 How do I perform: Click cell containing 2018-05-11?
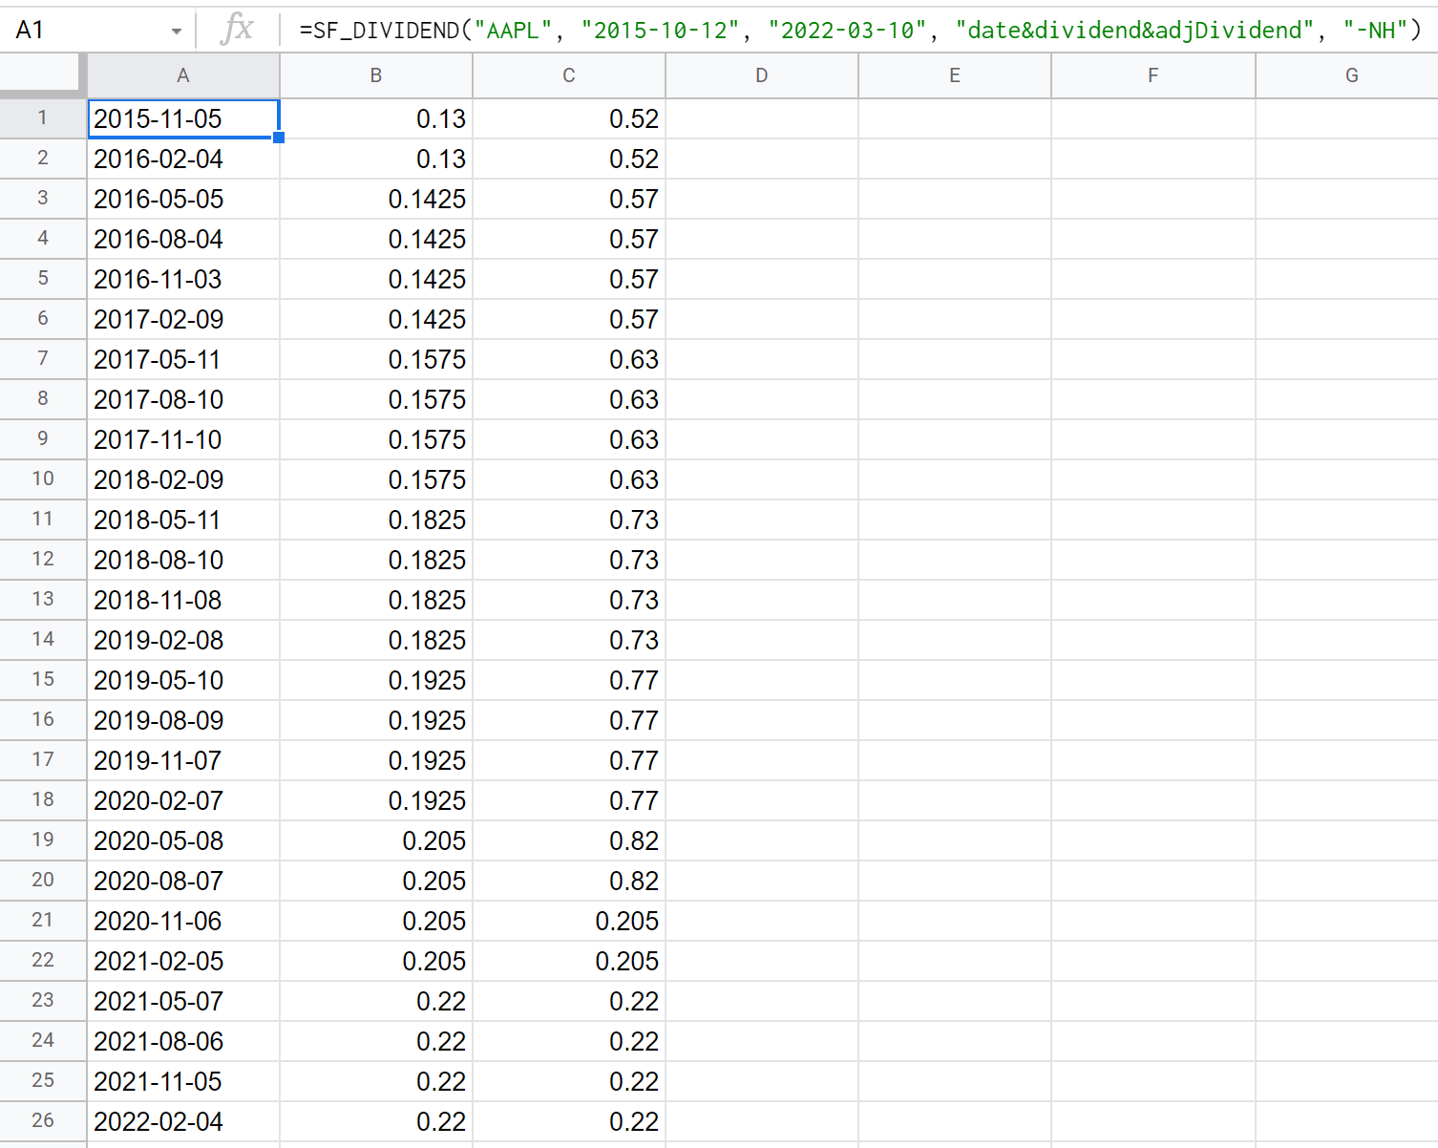tap(183, 520)
